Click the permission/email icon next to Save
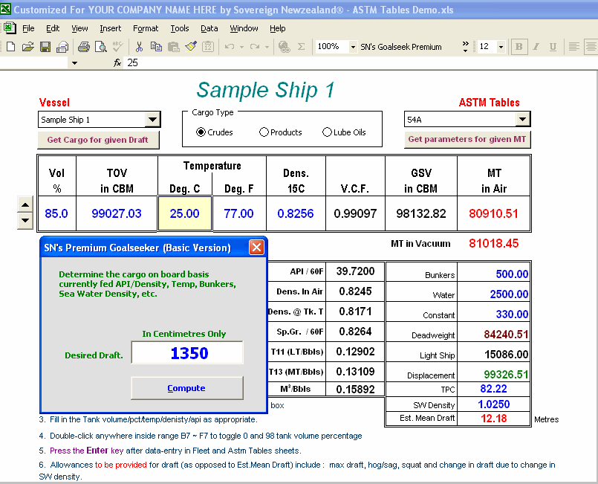Viewport: 598px width, 484px height. tap(62, 47)
